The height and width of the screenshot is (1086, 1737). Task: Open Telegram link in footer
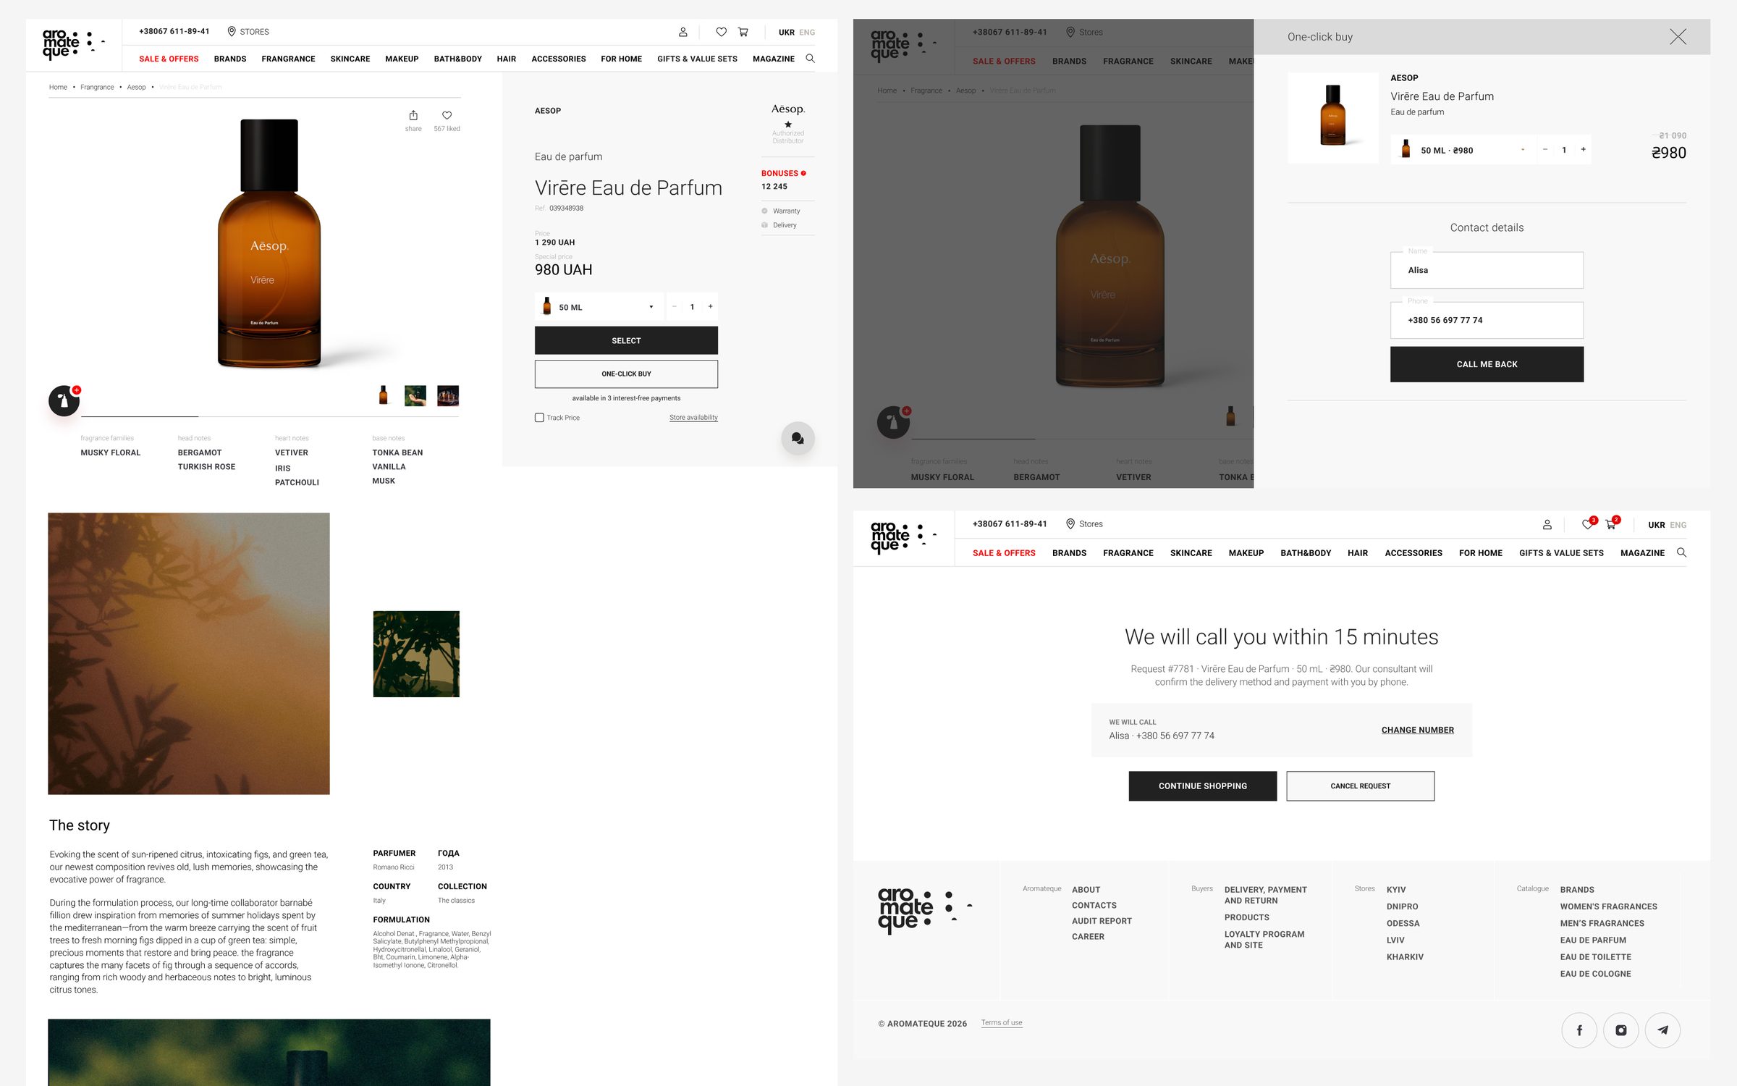(x=1663, y=1030)
